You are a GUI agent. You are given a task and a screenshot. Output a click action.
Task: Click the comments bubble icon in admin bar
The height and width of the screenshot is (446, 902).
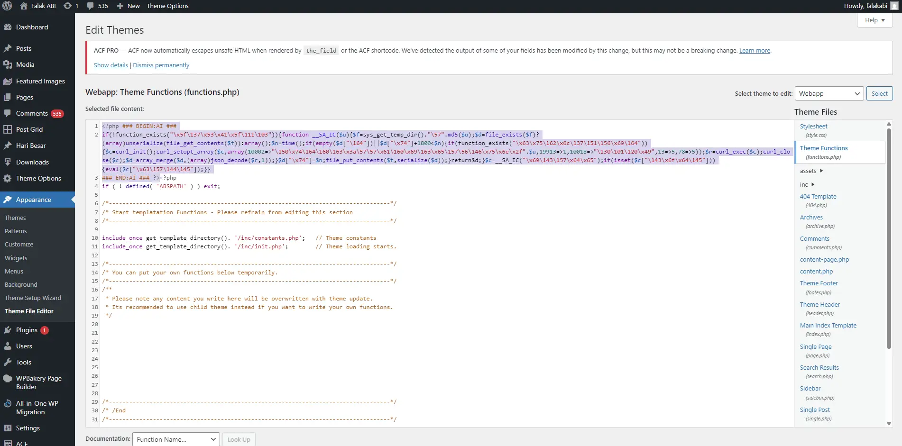pos(91,6)
